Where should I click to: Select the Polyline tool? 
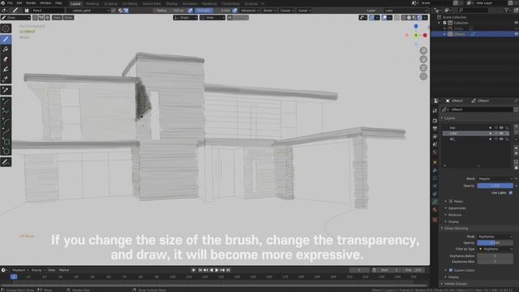click(x=6, y=111)
